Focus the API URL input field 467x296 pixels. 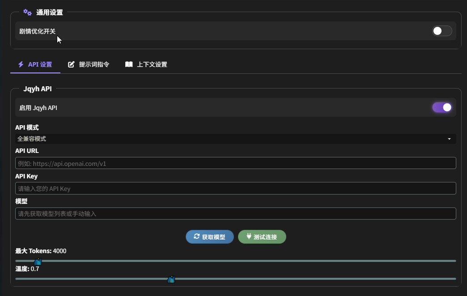point(235,163)
